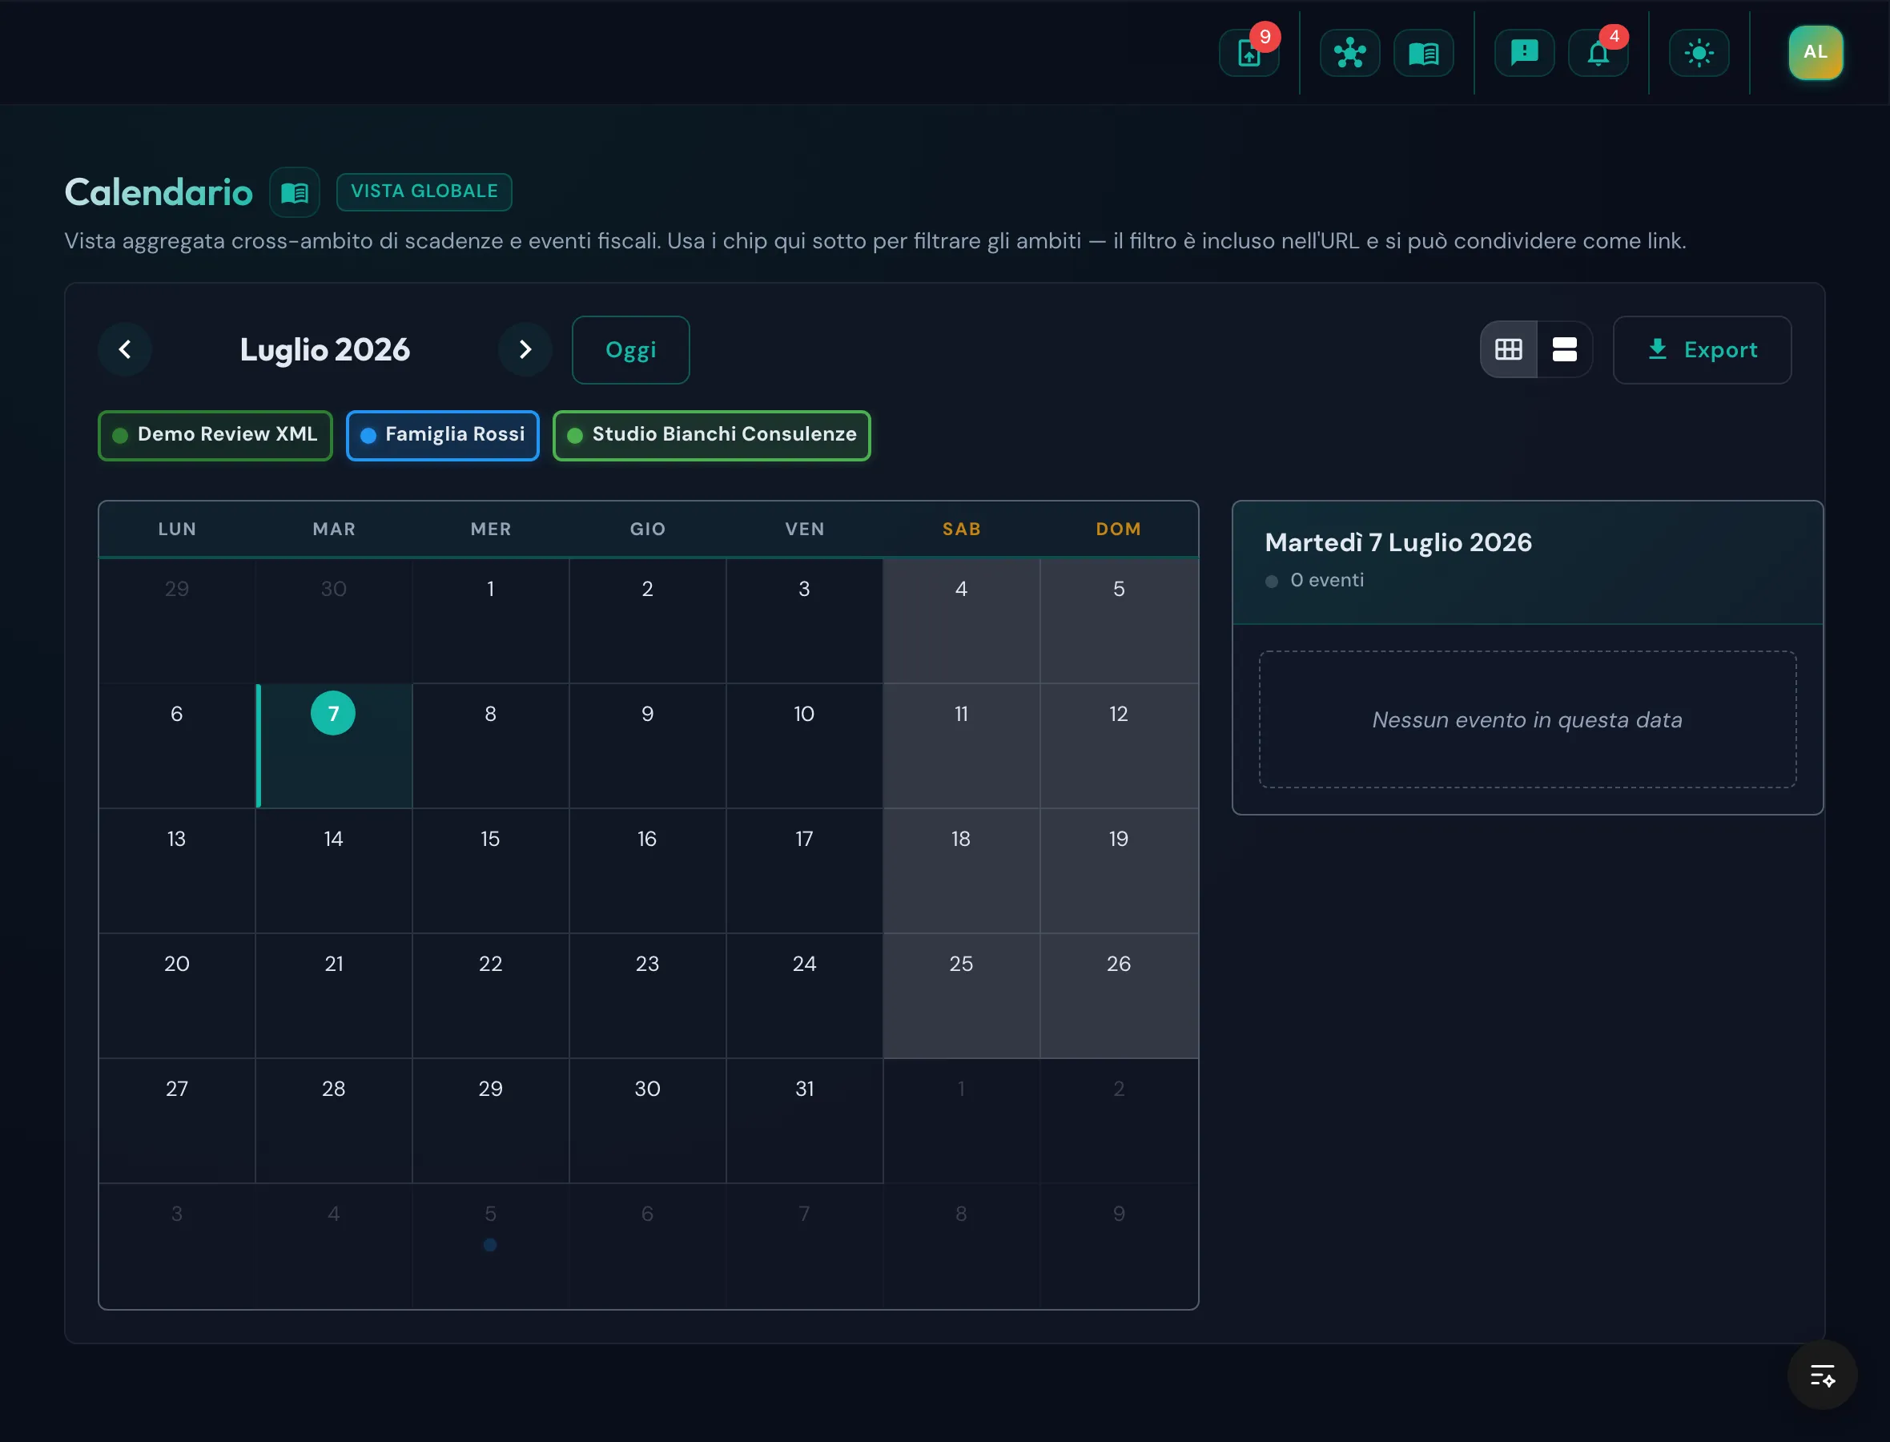This screenshot has width=1890, height=1442.
Task: Toggle the Demo Review XML filter chip
Action: 215,435
